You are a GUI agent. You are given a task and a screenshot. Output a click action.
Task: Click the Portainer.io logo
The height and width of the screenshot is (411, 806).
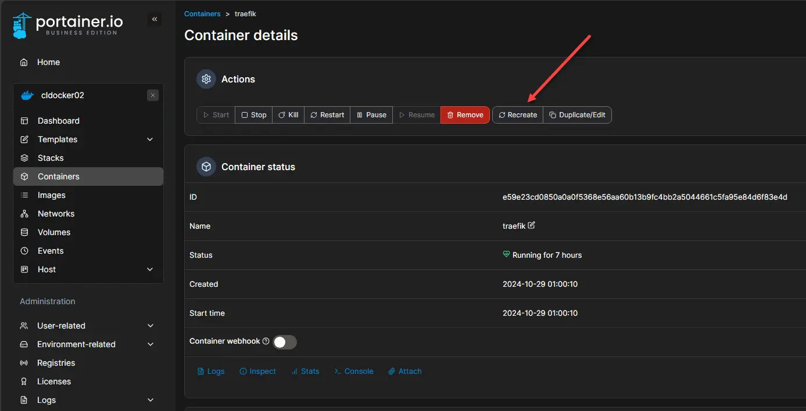point(67,25)
